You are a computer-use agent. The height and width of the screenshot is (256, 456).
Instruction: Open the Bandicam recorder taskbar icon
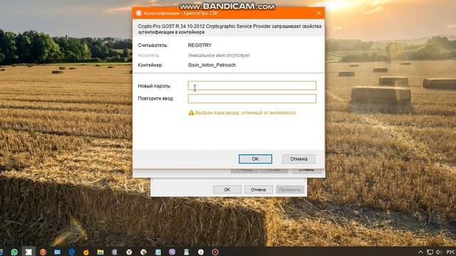pos(215,252)
